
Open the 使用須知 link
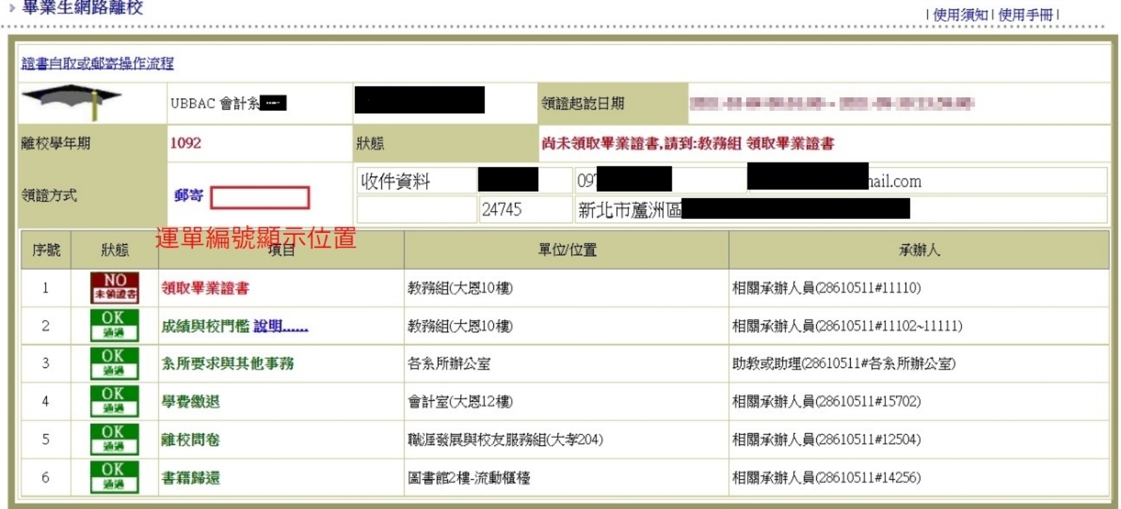[960, 15]
